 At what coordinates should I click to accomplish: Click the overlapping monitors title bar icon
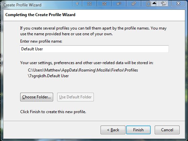point(134,4)
